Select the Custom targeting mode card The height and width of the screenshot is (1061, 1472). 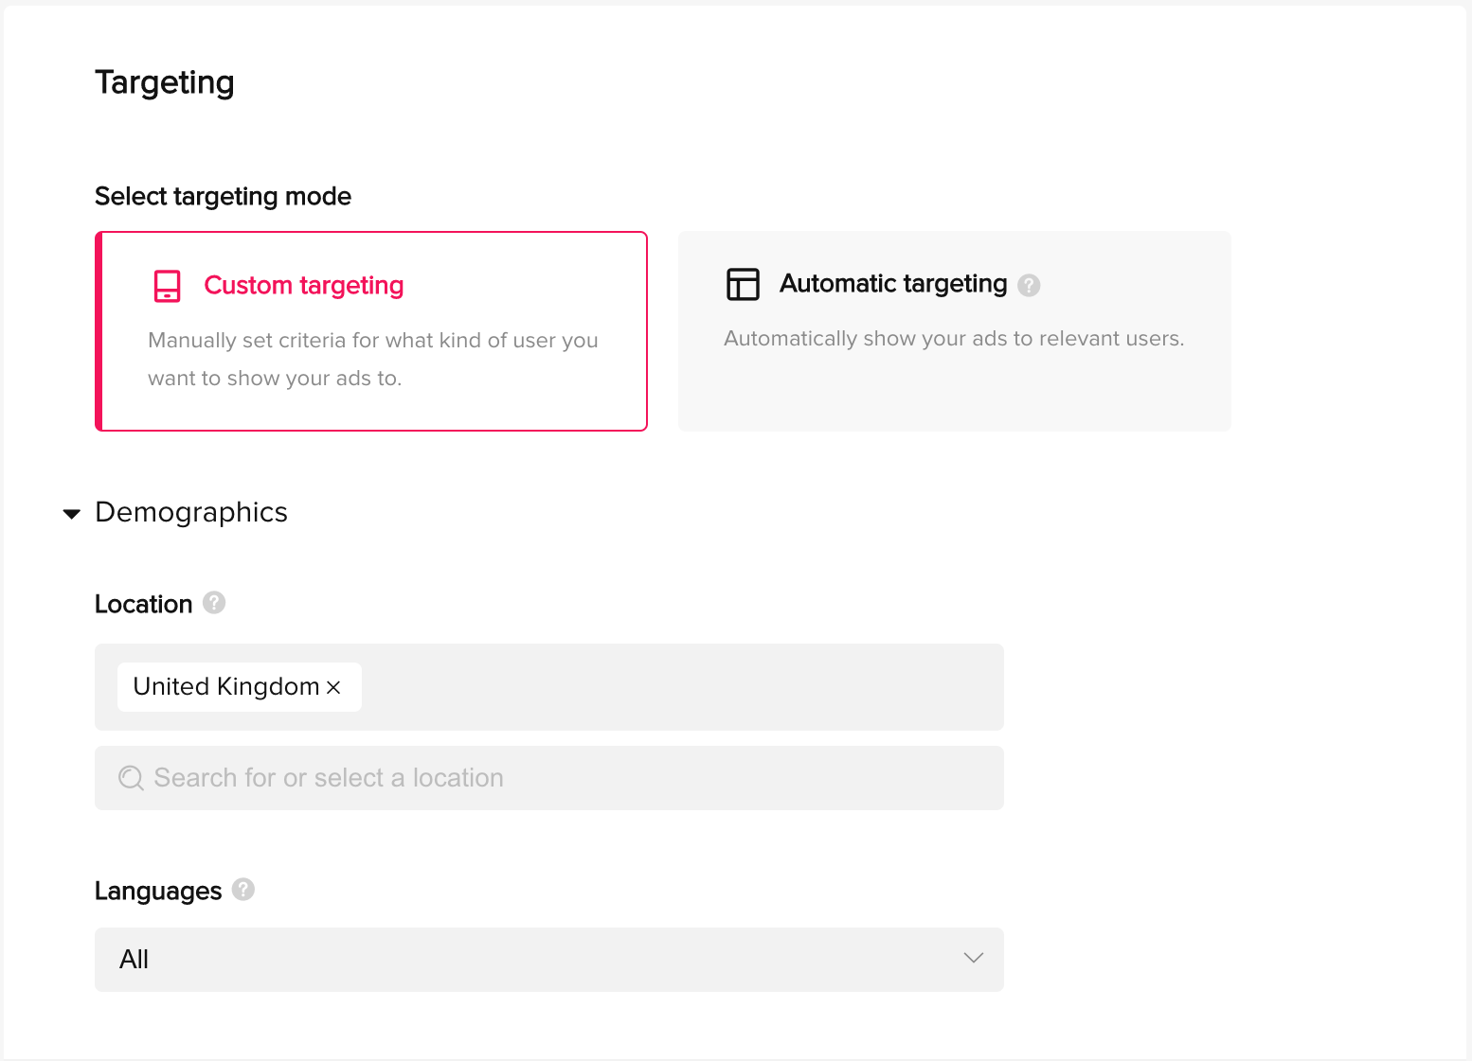[x=371, y=331]
